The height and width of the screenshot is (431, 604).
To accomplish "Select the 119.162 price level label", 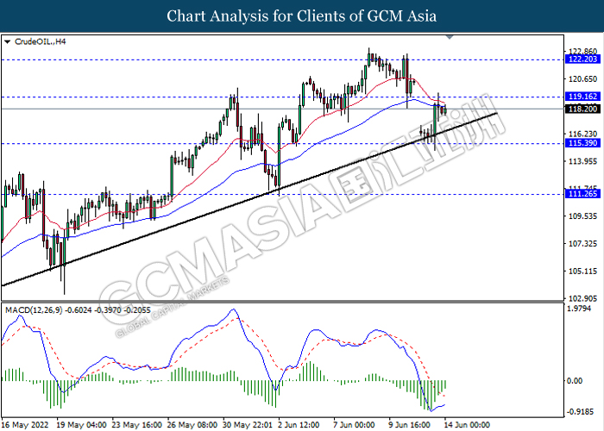I will click(582, 97).
